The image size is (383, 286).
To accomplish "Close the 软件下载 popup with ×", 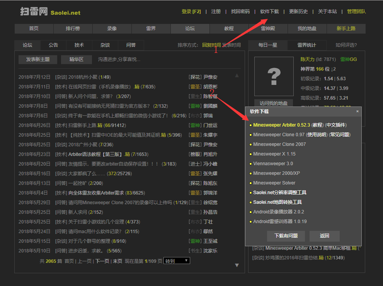I will click(357, 111).
